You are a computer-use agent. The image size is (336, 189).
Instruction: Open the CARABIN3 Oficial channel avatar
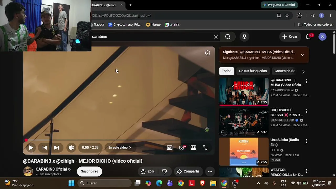28,171
